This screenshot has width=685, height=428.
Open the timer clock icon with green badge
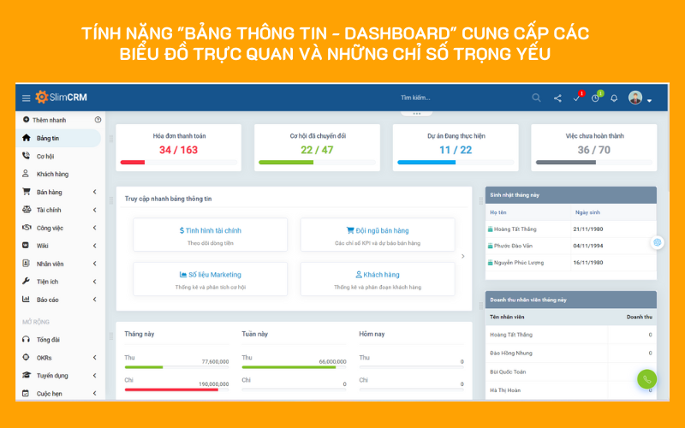point(595,98)
